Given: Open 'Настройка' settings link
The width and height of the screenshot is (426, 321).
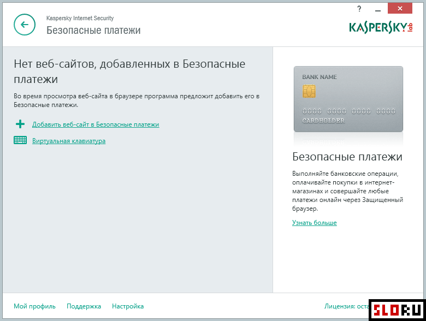Looking at the screenshot, I should 128,306.
